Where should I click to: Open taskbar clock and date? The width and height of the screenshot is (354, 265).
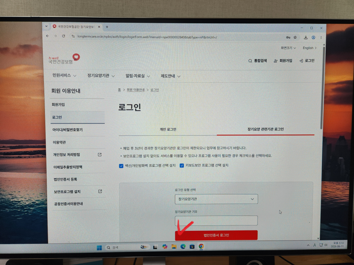337,245
